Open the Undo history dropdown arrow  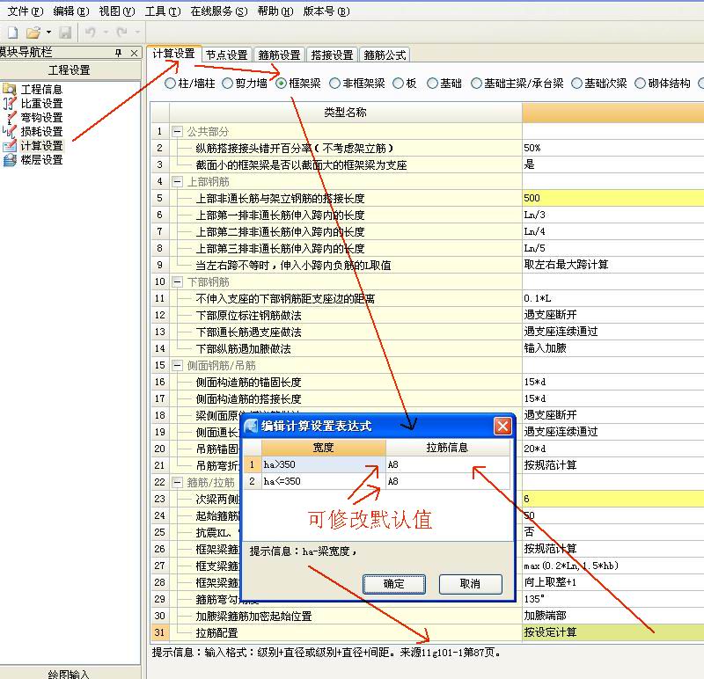106,33
